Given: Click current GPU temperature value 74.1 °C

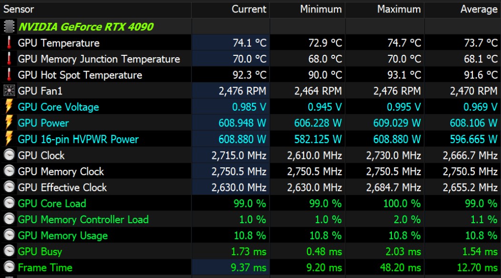Looking at the screenshot, I should pyautogui.click(x=249, y=43).
